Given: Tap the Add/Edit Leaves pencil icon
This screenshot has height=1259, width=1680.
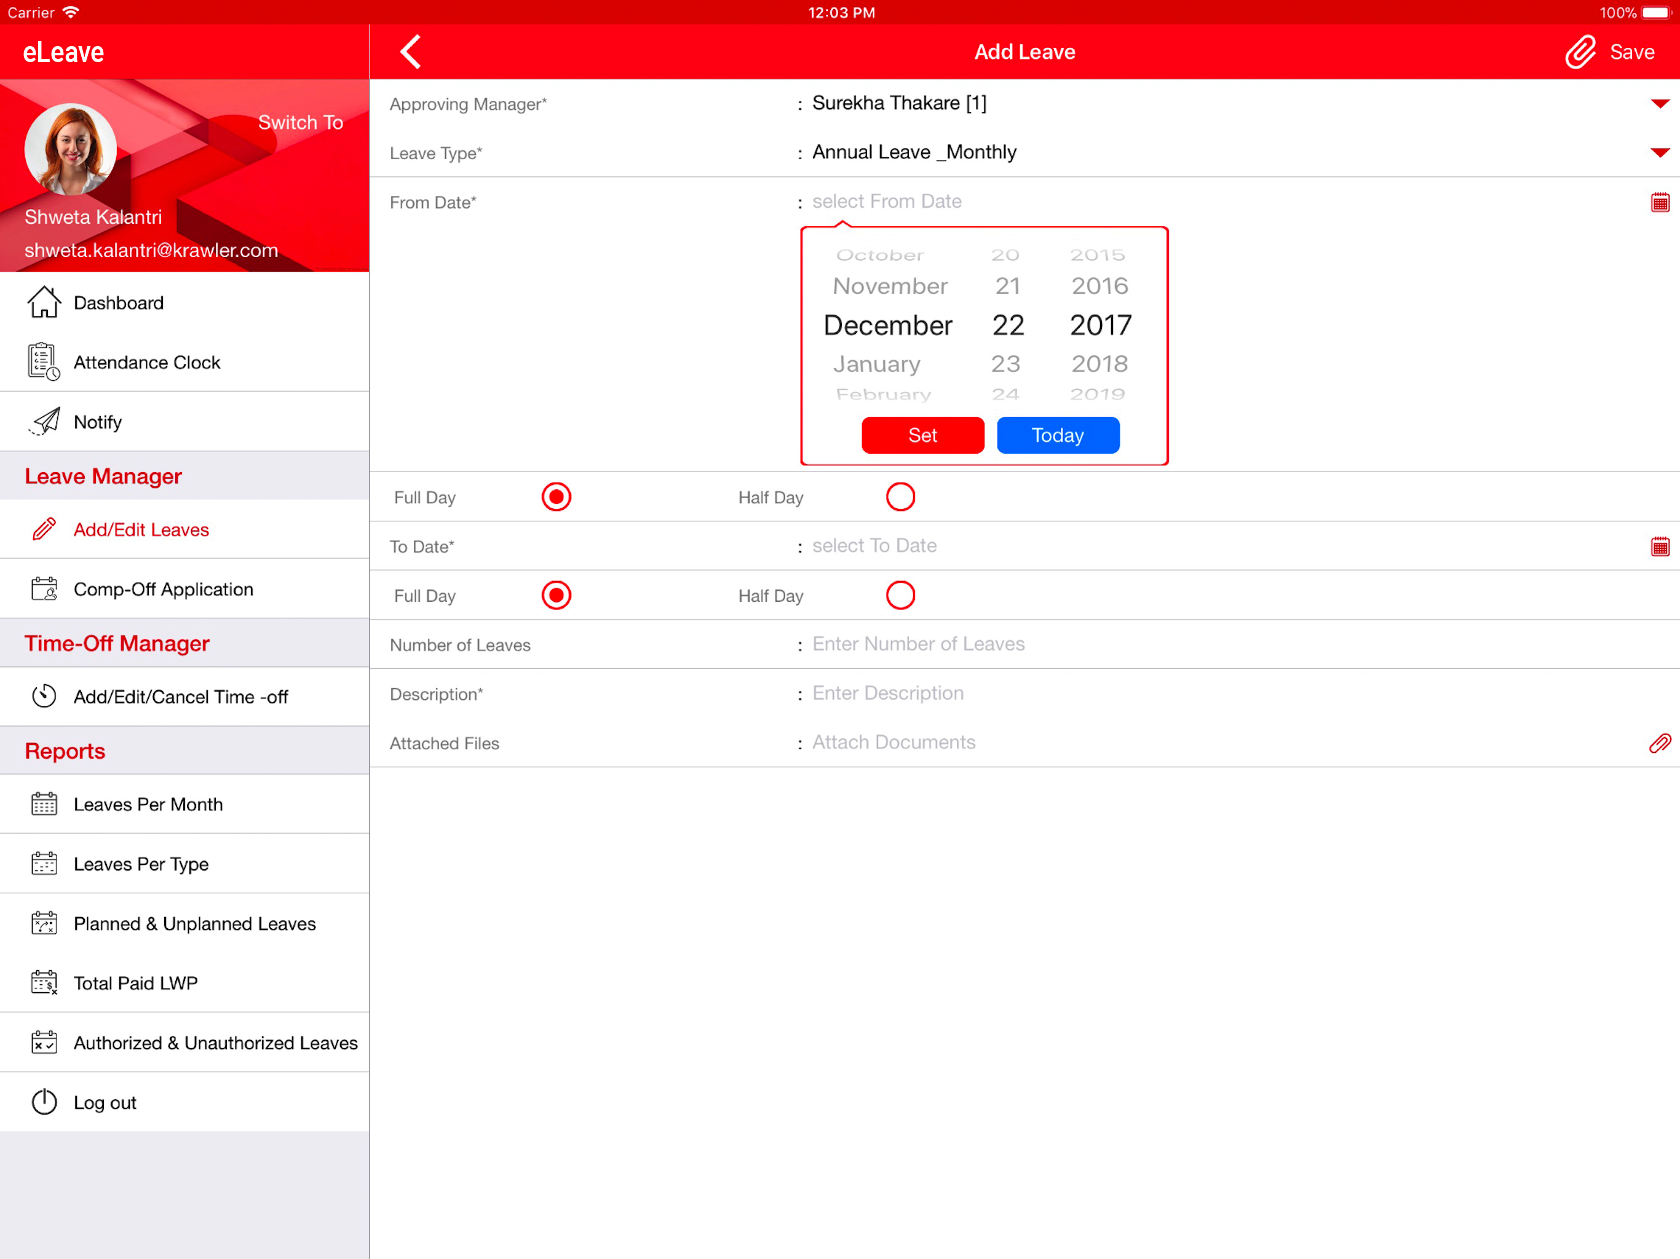Looking at the screenshot, I should (x=44, y=529).
